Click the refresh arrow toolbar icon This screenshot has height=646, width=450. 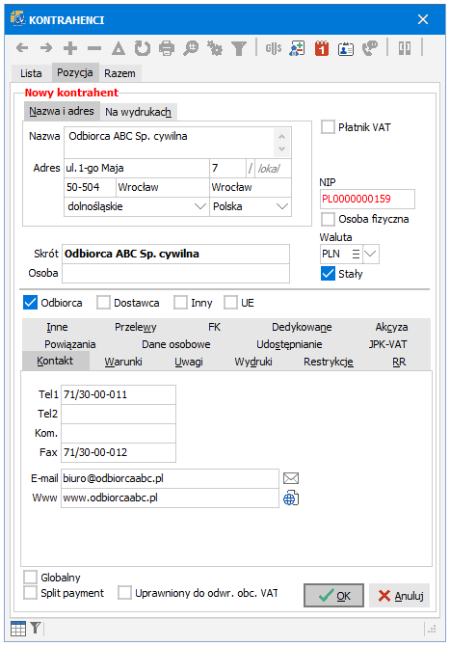(x=143, y=48)
